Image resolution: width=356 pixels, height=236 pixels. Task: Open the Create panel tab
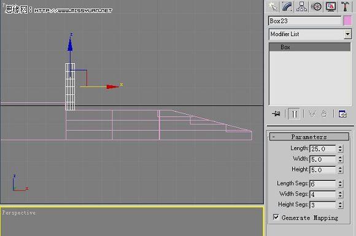tap(273, 6)
